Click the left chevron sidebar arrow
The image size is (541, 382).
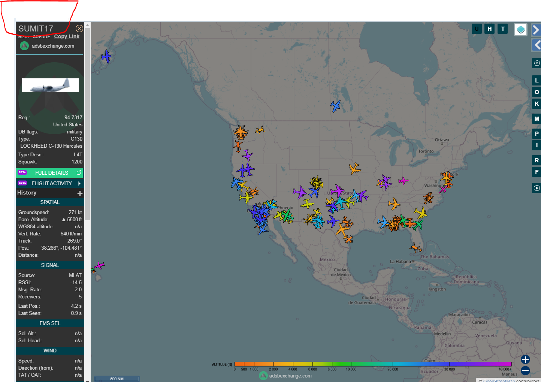537,45
